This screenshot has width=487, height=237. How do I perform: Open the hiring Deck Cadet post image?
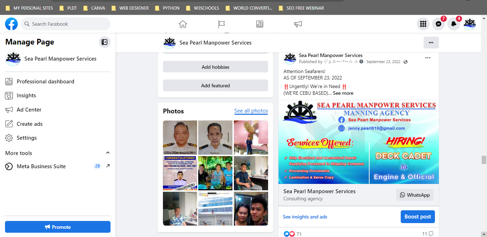[x=359, y=142]
